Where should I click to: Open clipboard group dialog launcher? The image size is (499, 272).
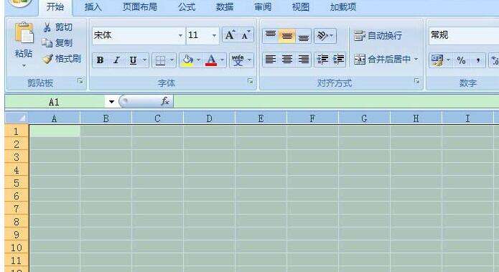(80, 81)
